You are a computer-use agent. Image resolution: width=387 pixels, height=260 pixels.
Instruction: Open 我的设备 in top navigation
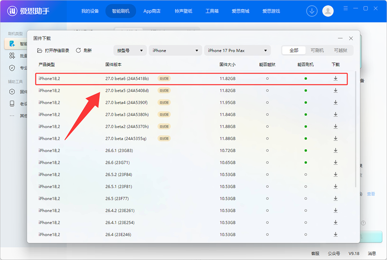click(x=90, y=11)
